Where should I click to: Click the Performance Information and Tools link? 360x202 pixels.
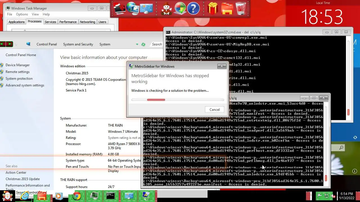pyautogui.click(x=28, y=187)
